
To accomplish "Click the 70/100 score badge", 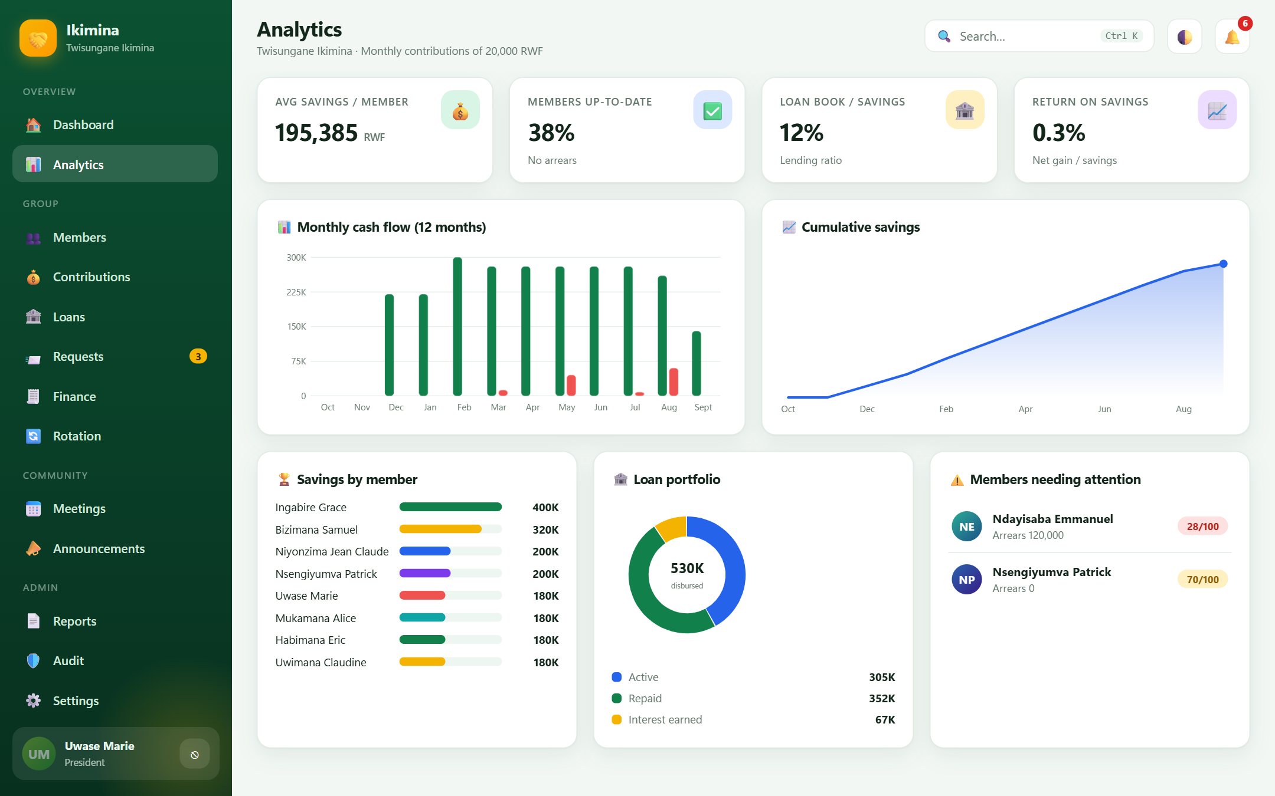I will [1202, 580].
